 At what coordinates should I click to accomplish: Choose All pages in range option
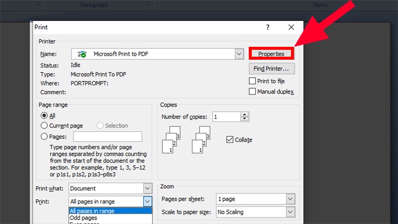coord(93,211)
